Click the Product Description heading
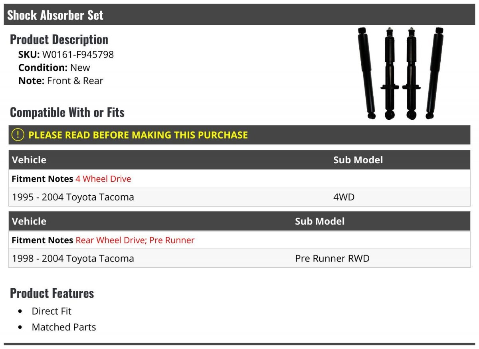 tap(59, 39)
